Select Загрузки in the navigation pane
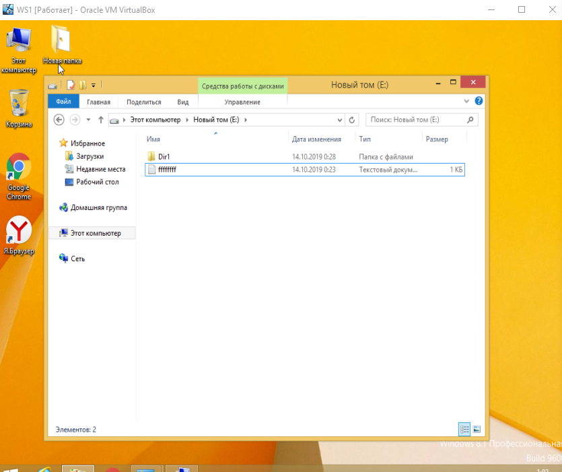This screenshot has width=562, height=472. pyautogui.click(x=90, y=156)
